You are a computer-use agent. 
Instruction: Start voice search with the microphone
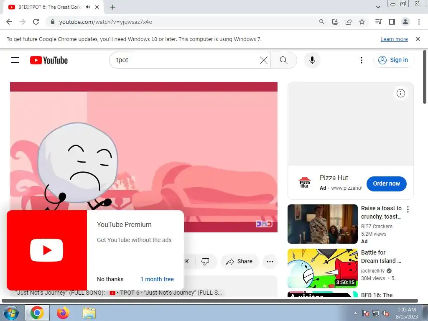[x=312, y=60]
